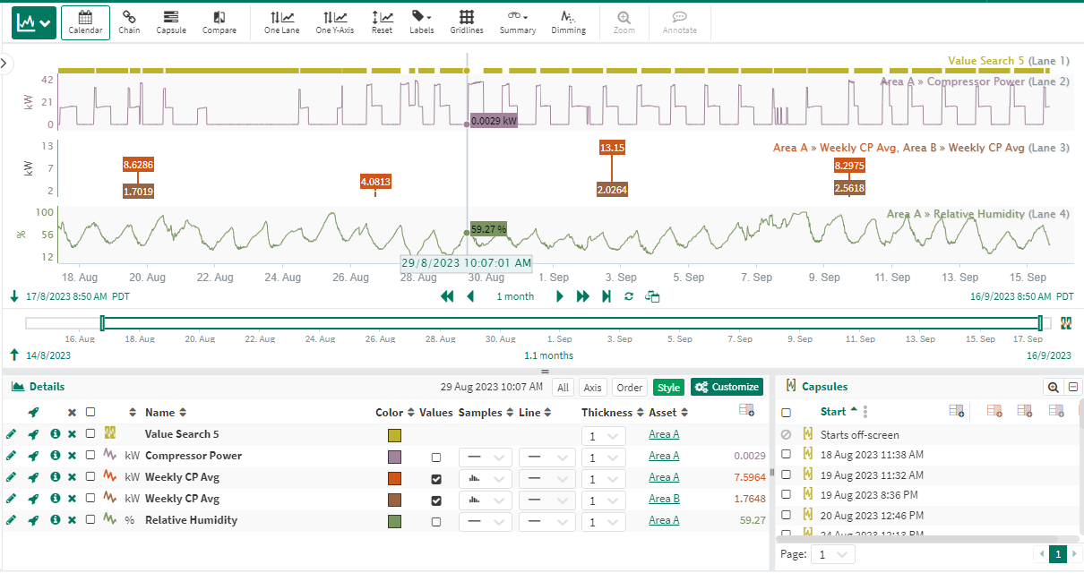Enable Values checkbox for Compressor Power
The image size is (1084, 573).
(436, 457)
